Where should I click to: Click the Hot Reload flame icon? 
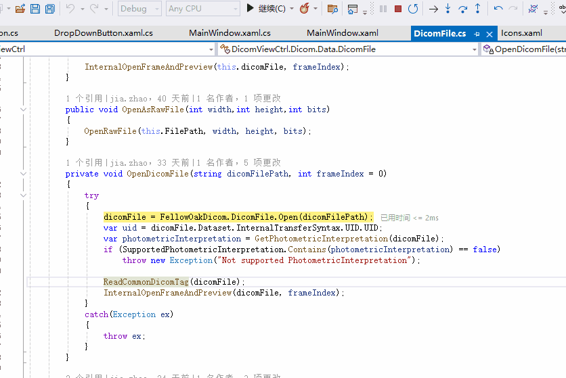[305, 8]
